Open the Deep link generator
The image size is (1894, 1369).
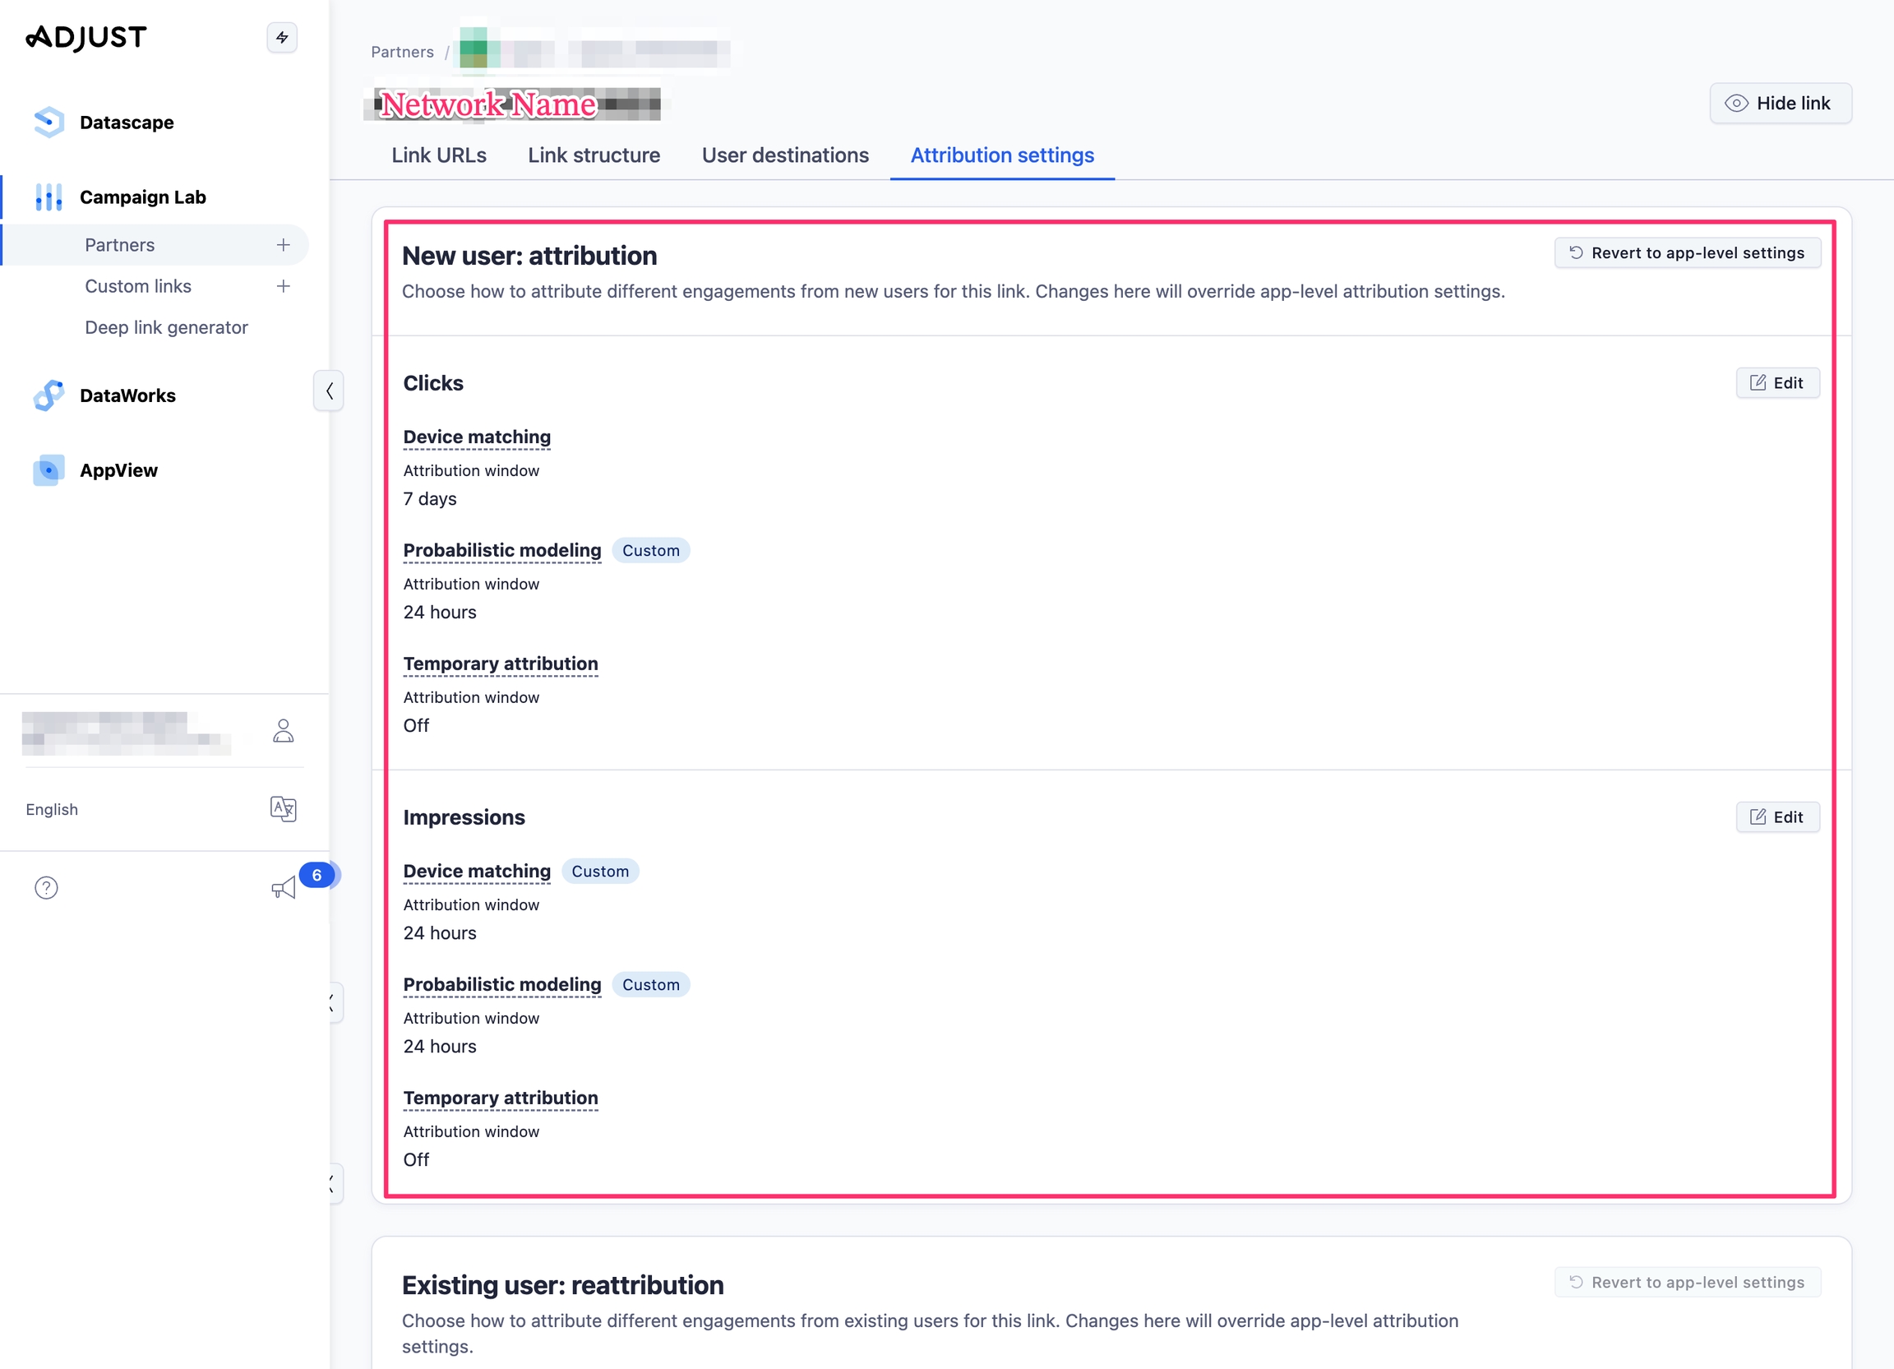tap(166, 327)
